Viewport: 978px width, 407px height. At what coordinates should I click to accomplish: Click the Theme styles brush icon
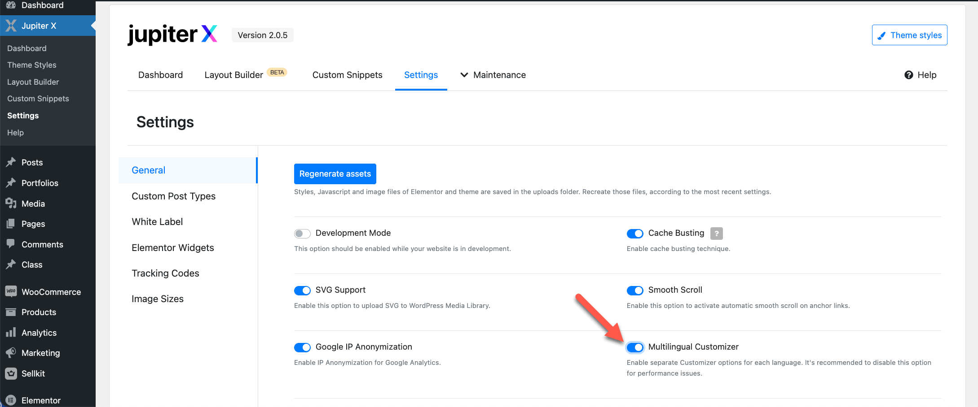(x=881, y=35)
